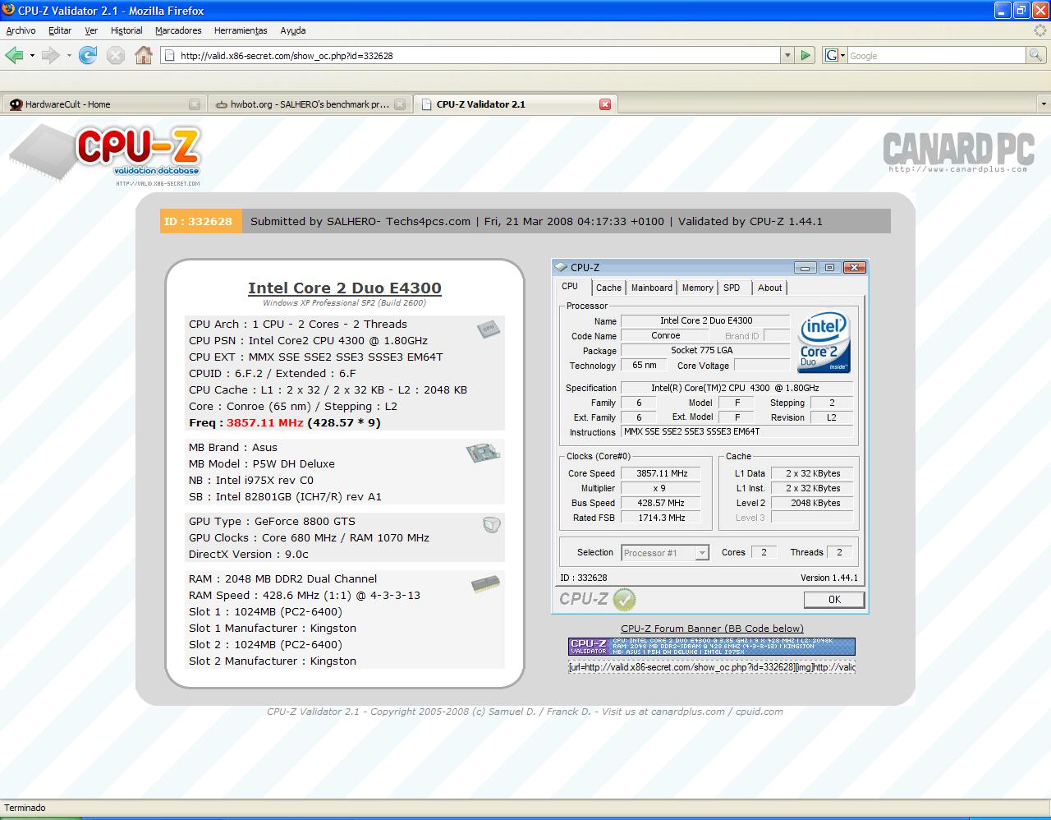Click the CPU-Z validated checkmark logo
This screenshot has height=820, width=1051.
click(597, 599)
